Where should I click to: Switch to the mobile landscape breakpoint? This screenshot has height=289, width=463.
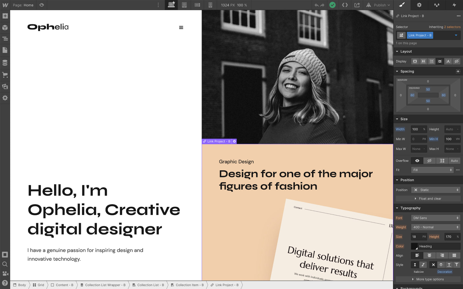pos(197,5)
